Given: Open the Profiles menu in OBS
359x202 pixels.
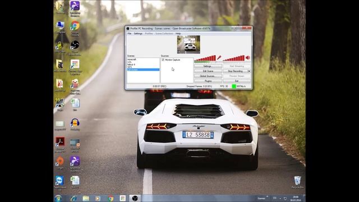Looking at the screenshot, I should click(x=149, y=34).
